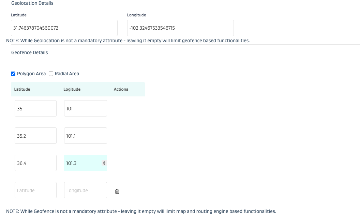Click the Geofence Details section heading
The width and height of the screenshot is (360, 216).
coord(30,52)
